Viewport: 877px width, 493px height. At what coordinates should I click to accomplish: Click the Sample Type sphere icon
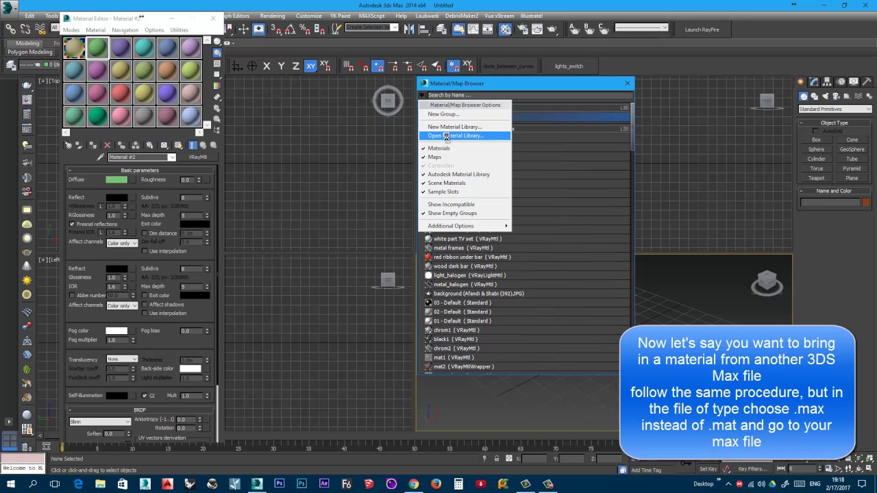(x=217, y=41)
